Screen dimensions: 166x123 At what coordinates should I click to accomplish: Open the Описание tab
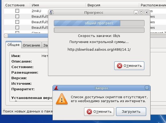click(x=32, y=45)
